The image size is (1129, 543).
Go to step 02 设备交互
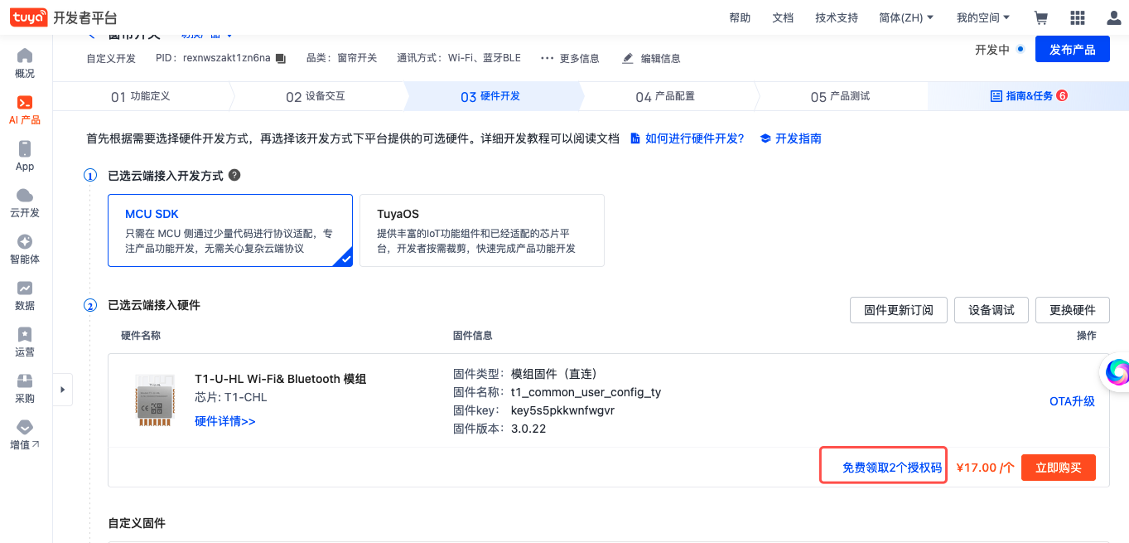[x=316, y=96]
